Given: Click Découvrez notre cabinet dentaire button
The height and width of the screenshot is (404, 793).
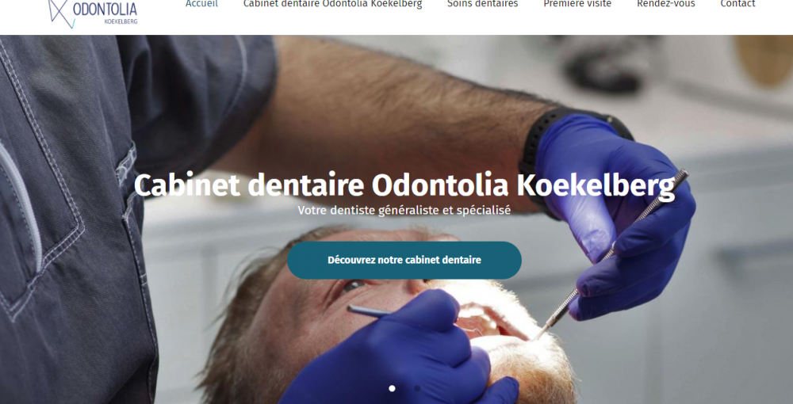Looking at the screenshot, I should [404, 260].
